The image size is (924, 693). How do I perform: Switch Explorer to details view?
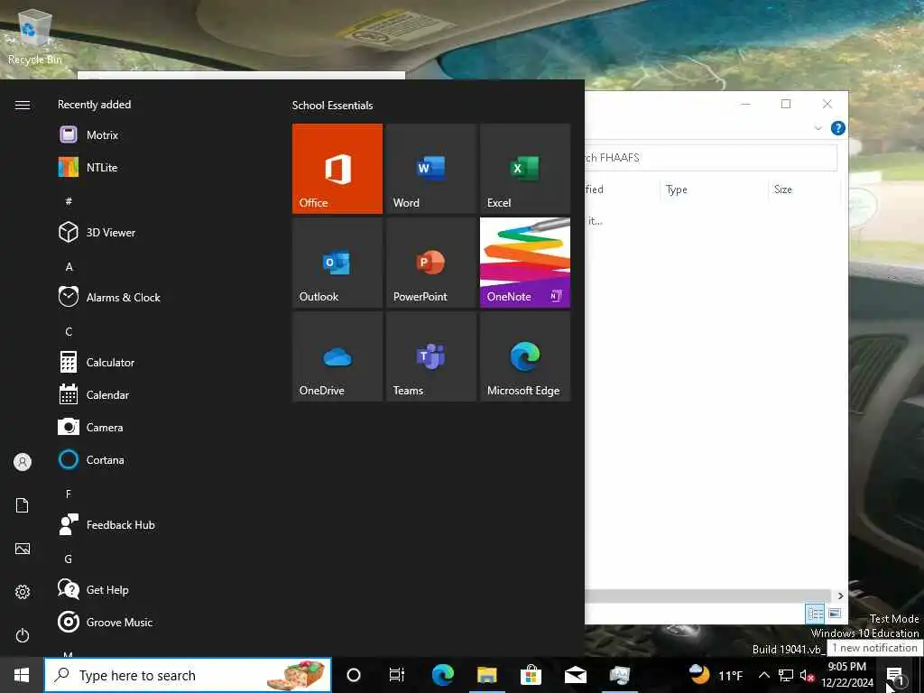coord(815,614)
